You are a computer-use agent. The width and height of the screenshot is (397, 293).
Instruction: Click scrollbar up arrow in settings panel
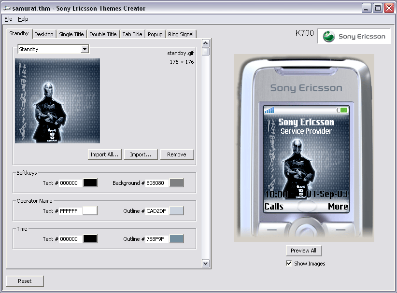click(x=206, y=43)
